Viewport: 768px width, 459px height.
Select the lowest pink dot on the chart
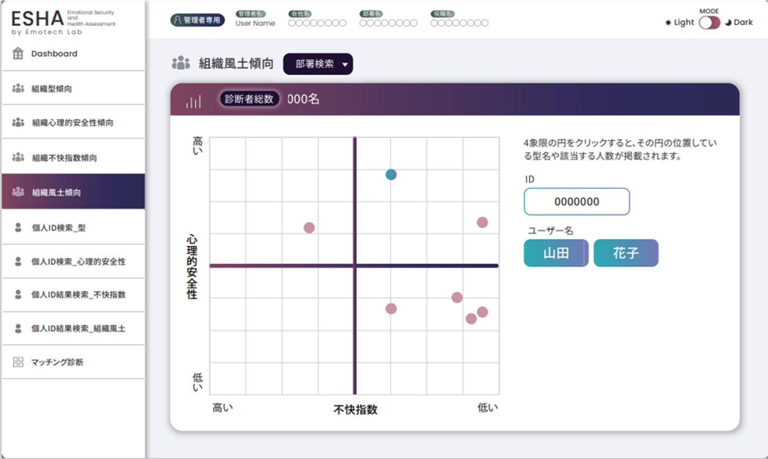pyautogui.click(x=471, y=318)
